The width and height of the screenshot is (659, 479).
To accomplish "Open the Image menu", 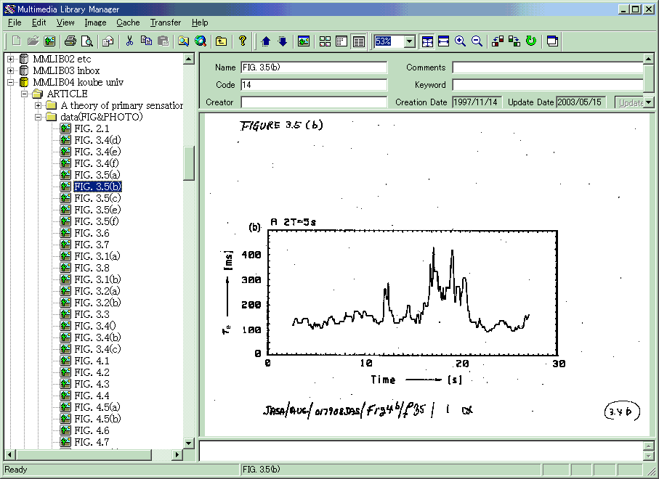I will click(x=95, y=22).
